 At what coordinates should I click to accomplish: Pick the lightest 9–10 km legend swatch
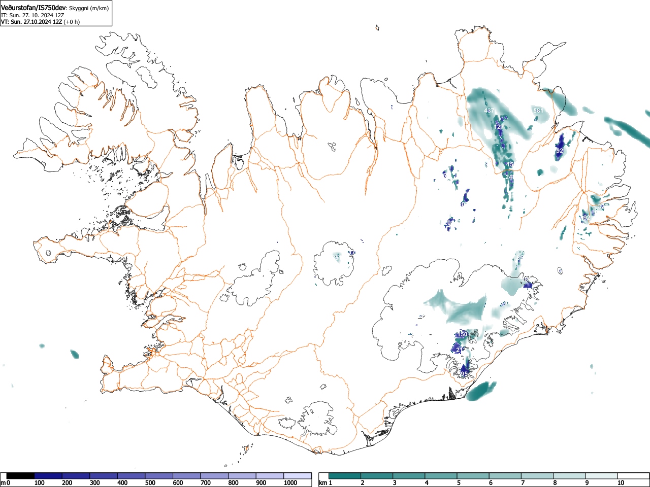(601, 476)
